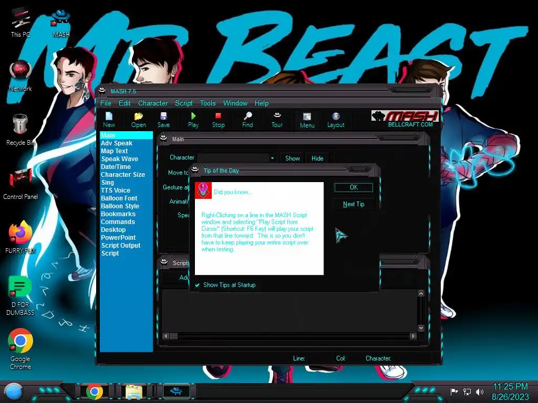Click the Menu toolbar icon

click(307, 120)
